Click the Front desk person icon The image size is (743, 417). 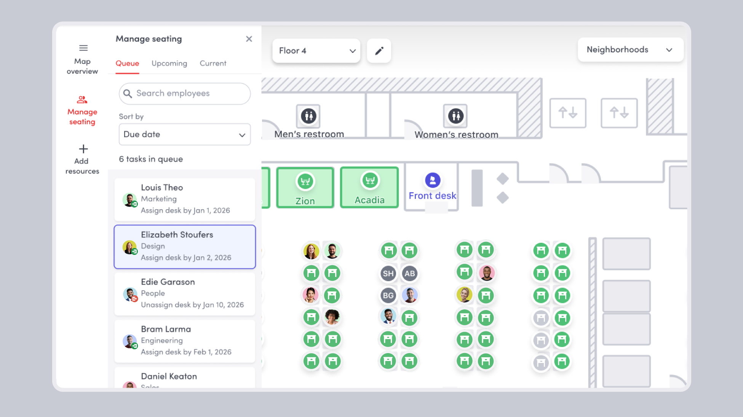(433, 180)
